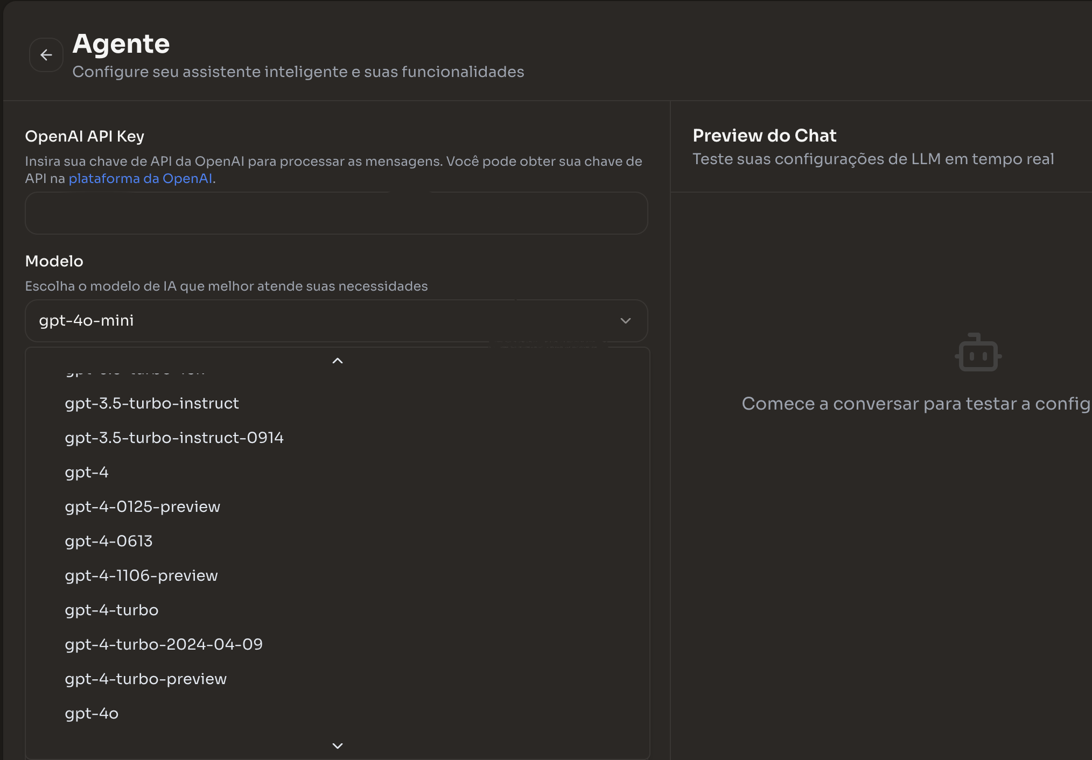Viewport: 1092px width, 760px height.
Task: Choose gpt-4-0125-preview as the model
Action: coord(143,506)
